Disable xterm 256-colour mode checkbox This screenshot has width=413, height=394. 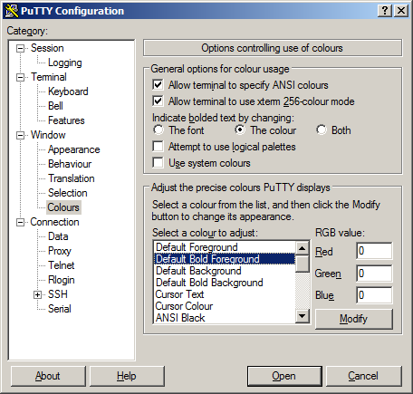tap(158, 101)
